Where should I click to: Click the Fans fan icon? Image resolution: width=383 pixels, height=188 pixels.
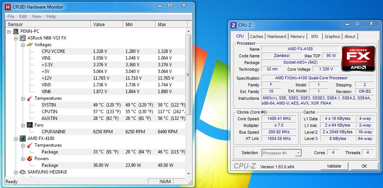(x=29, y=125)
